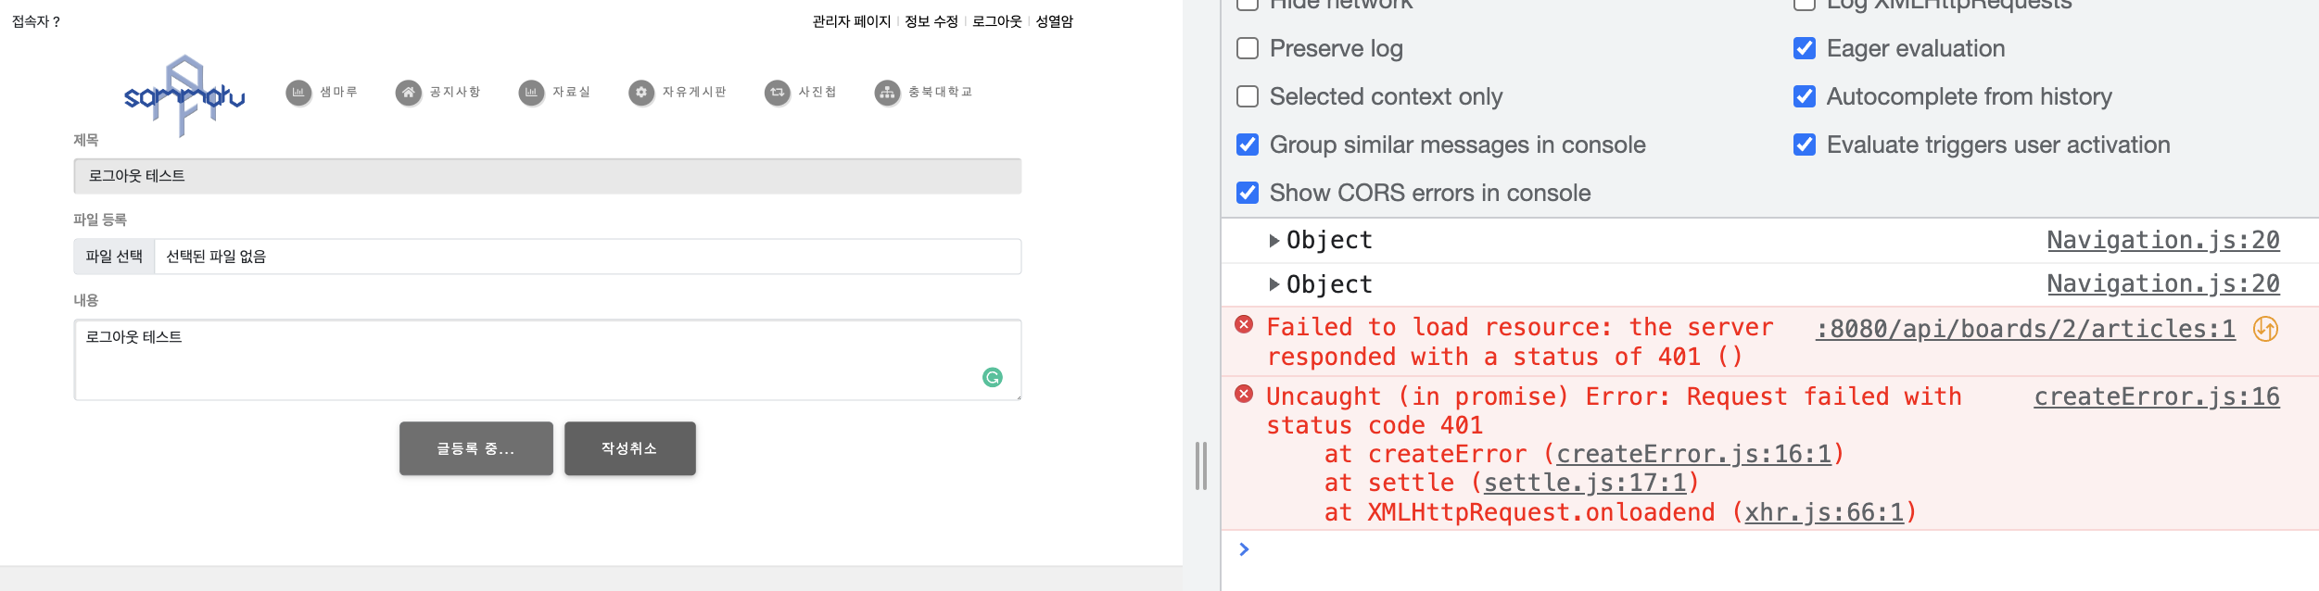The width and height of the screenshot is (2319, 591).
Task: Expand the second Object console entry
Action: pyautogui.click(x=1274, y=284)
